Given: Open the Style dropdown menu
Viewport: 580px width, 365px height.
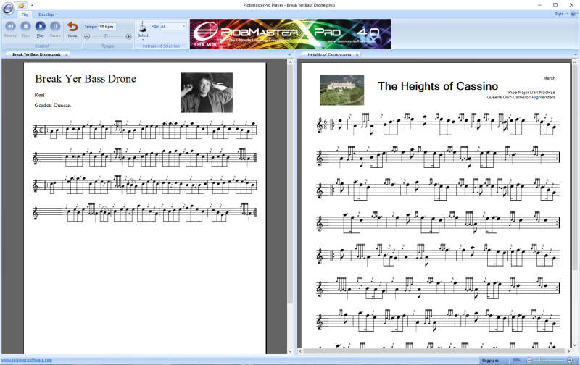Looking at the screenshot, I should tap(559, 14).
